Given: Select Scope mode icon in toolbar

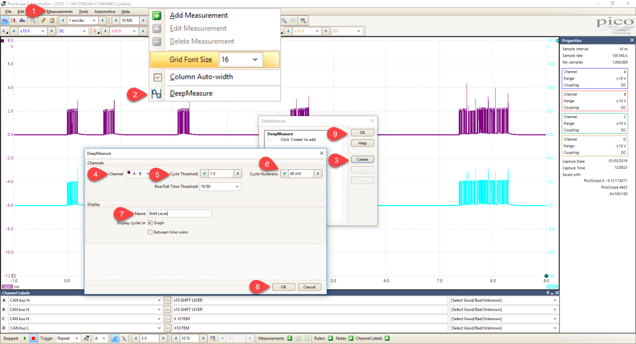Looking at the screenshot, I should click(x=5, y=20).
